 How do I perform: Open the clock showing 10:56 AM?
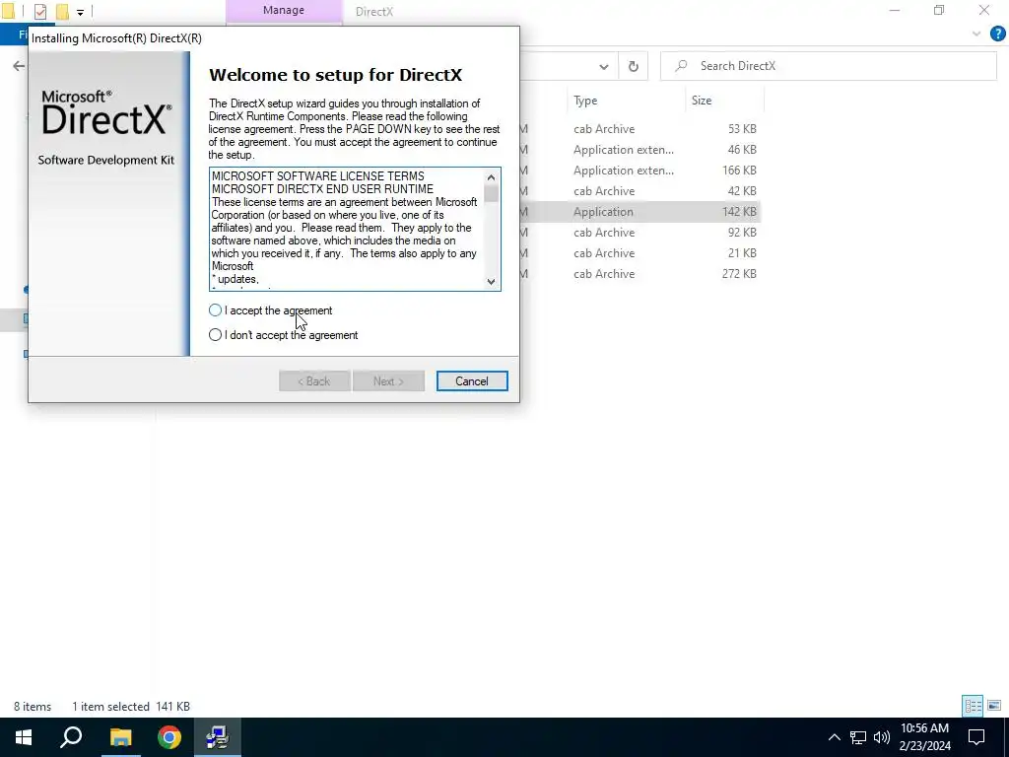(924, 737)
